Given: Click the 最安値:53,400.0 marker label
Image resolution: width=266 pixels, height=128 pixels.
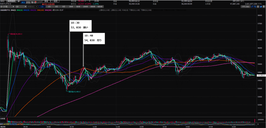Looking at the screenshot, I should [74, 92].
